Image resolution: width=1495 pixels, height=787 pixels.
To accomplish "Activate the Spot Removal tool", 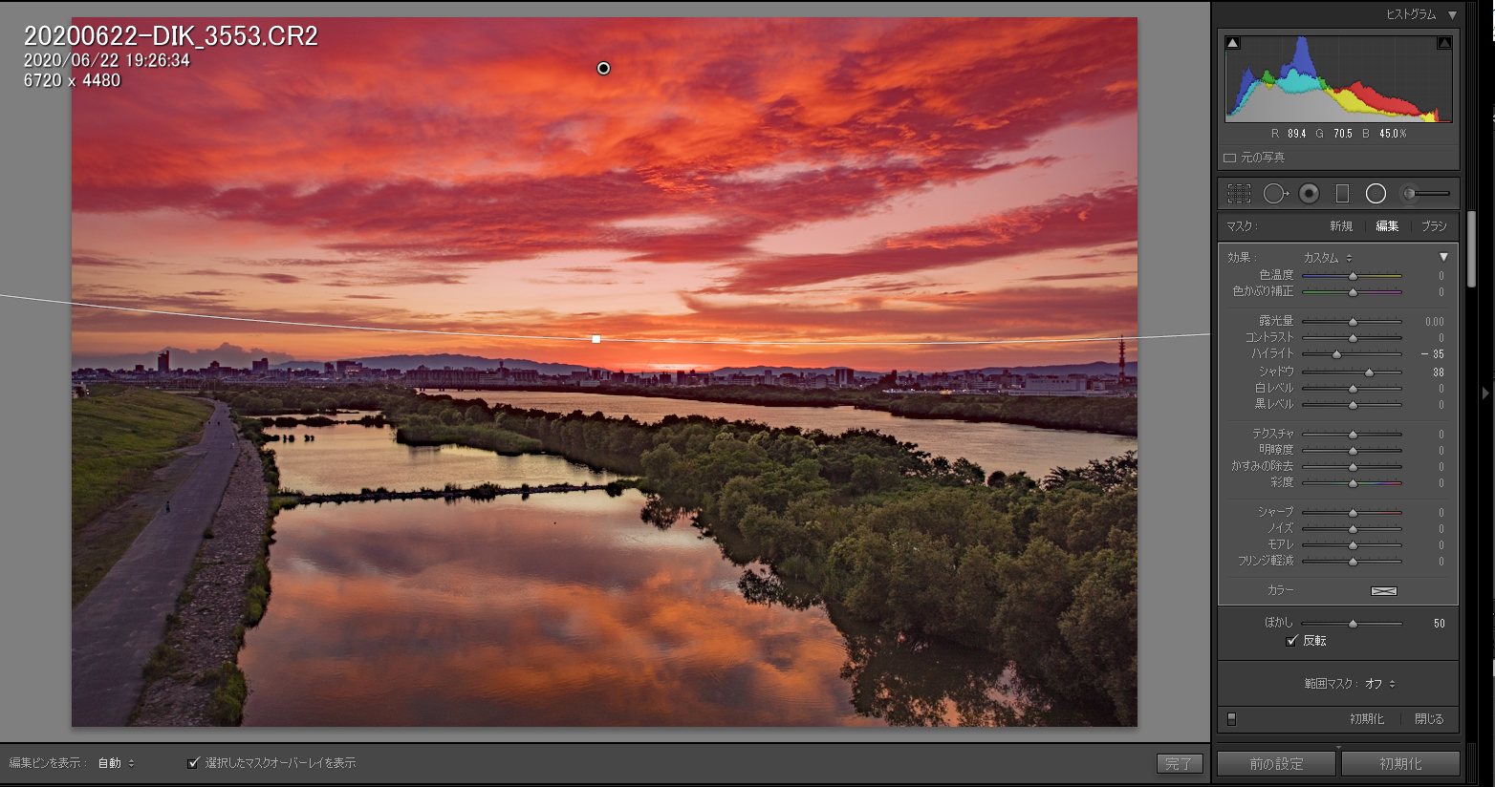I will coord(1275,194).
